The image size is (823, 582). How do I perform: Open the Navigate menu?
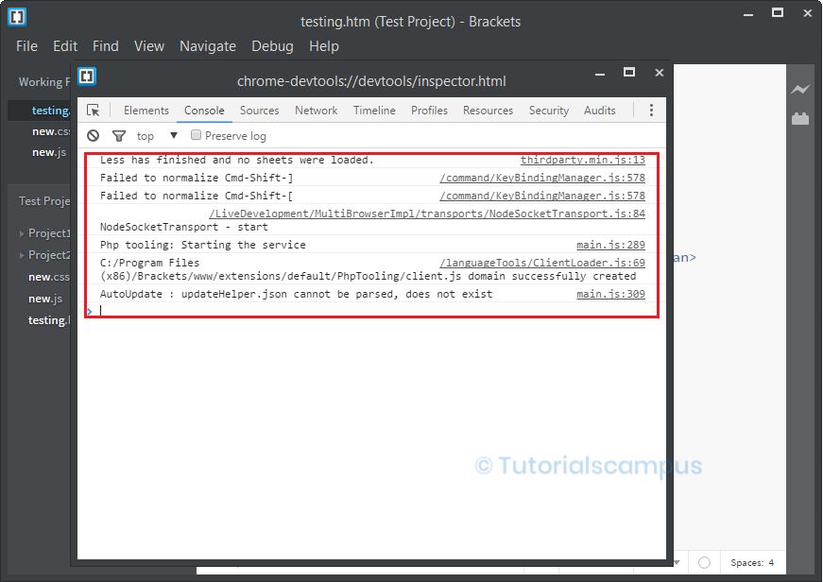[208, 46]
